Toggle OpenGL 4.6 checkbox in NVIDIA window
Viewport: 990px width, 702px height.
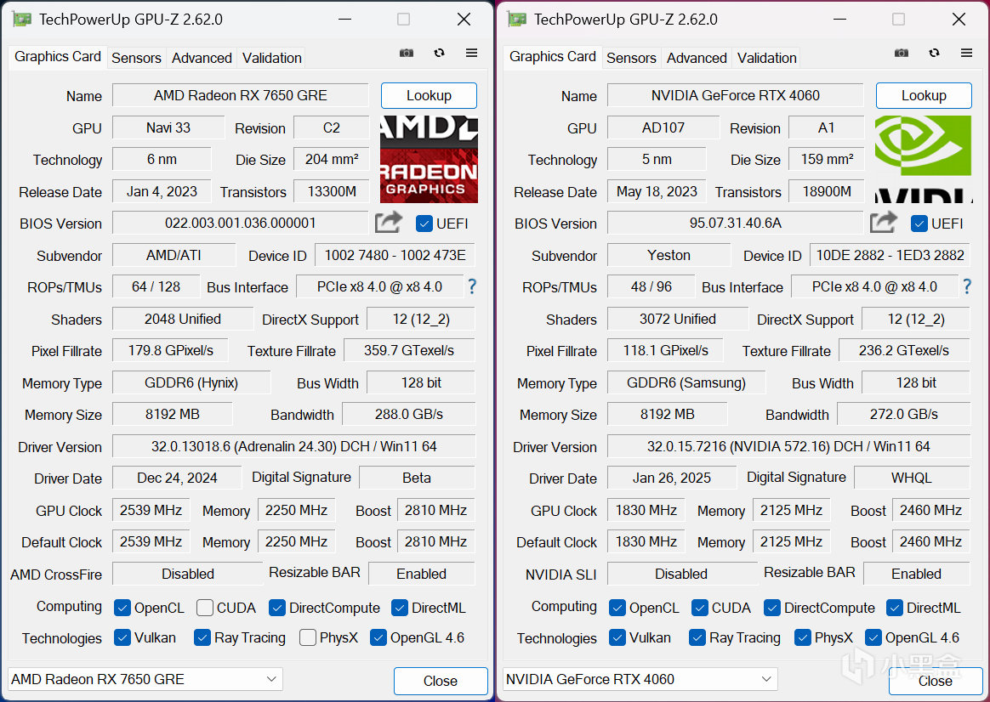tap(873, 637)
